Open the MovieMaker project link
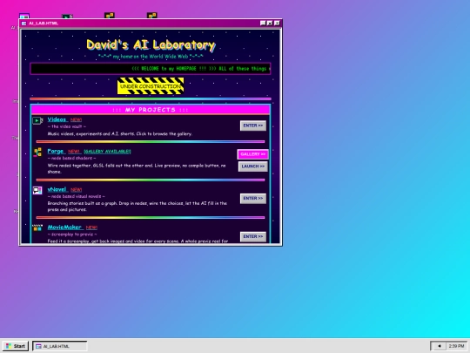 tap(64, 227)
